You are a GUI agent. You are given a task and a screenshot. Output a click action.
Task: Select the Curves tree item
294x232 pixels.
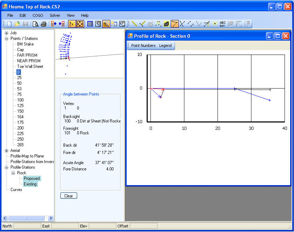click(16, 190)
